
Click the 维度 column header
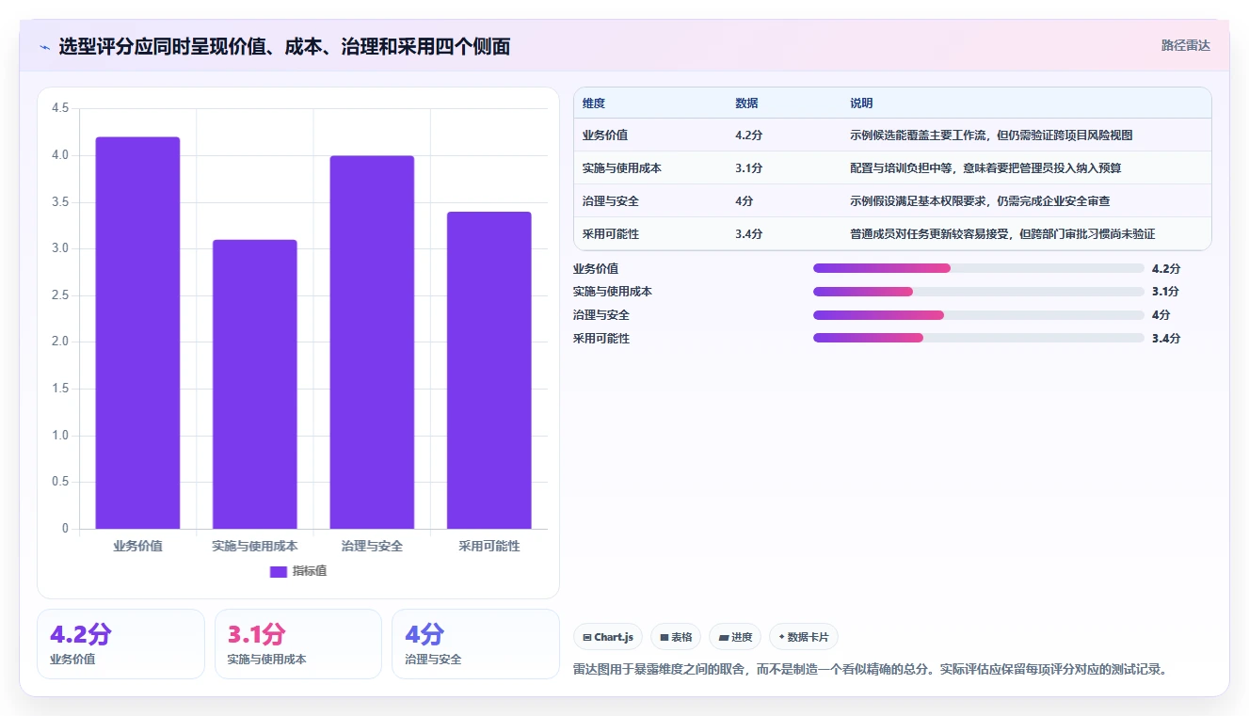coord(594,103)
